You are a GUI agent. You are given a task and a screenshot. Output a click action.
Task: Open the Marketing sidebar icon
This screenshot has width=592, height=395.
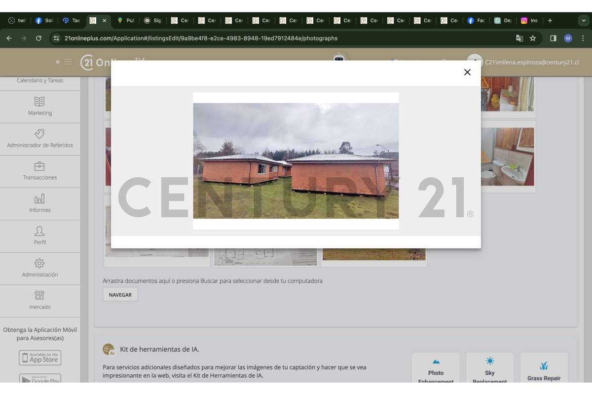click(39, 101)
